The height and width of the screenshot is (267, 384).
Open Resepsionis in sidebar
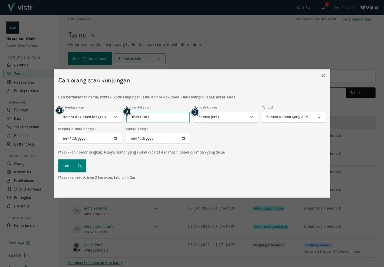coord(24,82)
